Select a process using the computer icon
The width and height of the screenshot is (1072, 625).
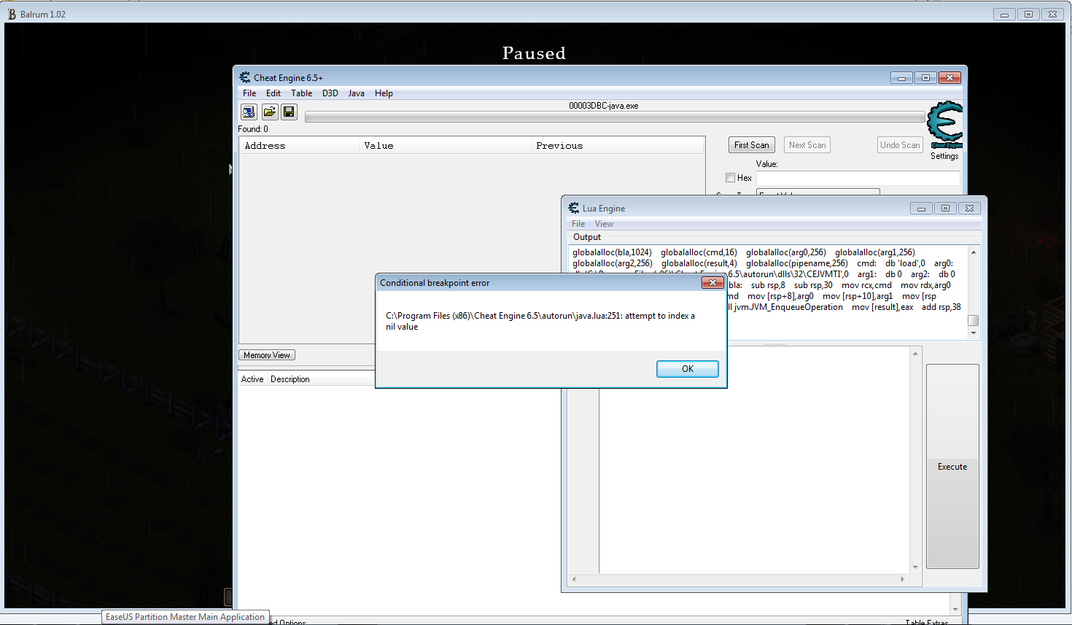[248, 112]
